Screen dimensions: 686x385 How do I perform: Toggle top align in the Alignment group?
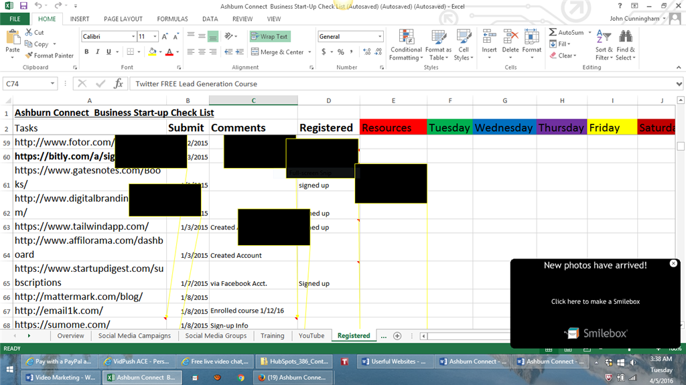point(191,36)
